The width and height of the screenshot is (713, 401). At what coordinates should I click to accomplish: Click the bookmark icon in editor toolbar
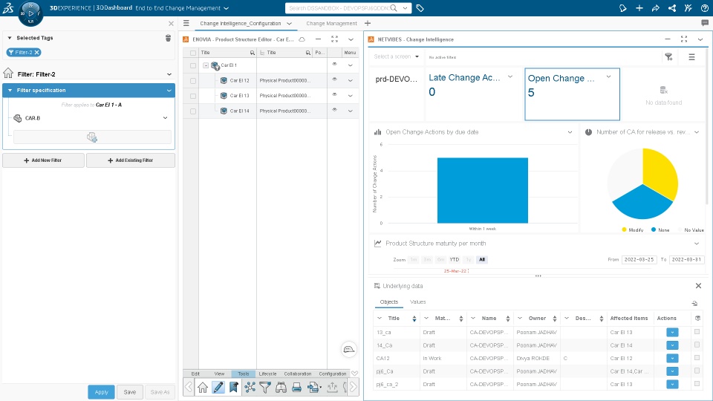point(234,388)
